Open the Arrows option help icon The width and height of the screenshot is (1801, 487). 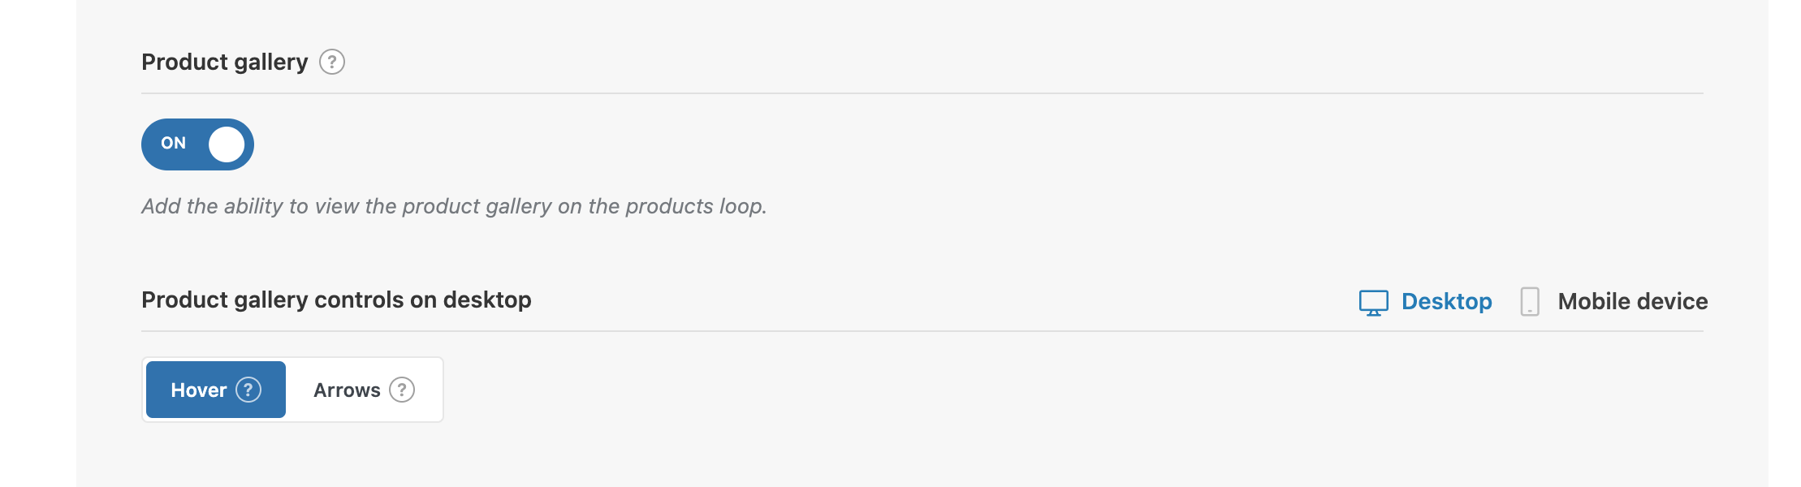pos(402,390)
